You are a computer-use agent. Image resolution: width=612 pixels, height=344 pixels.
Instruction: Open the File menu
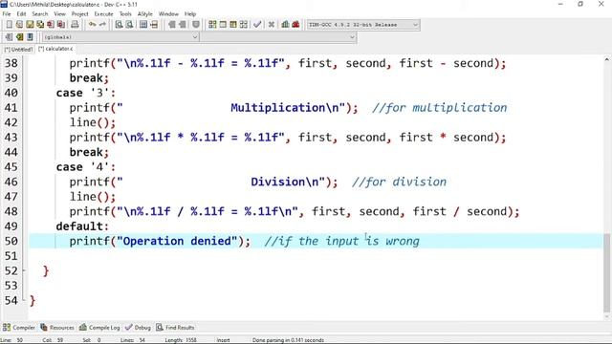pos(7,14)
